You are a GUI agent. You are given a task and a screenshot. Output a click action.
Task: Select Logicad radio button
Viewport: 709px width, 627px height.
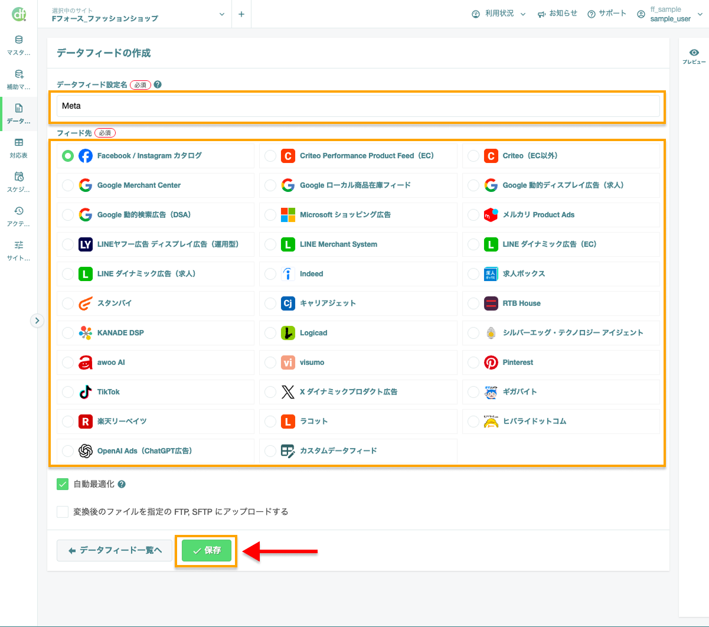pyautogui.click(x=270, y=333)
